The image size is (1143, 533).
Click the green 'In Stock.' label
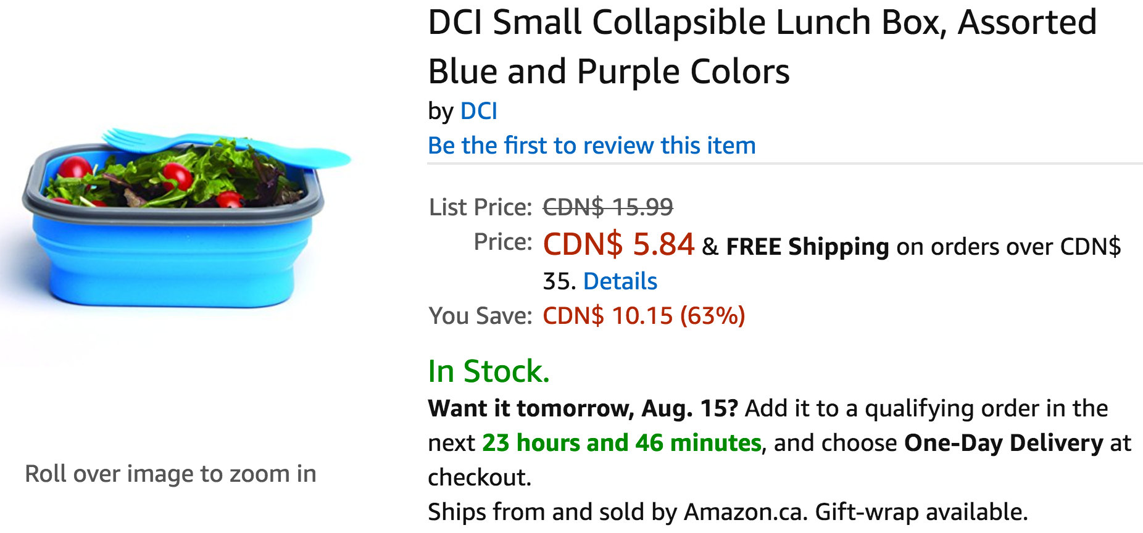tap(489, 371)
